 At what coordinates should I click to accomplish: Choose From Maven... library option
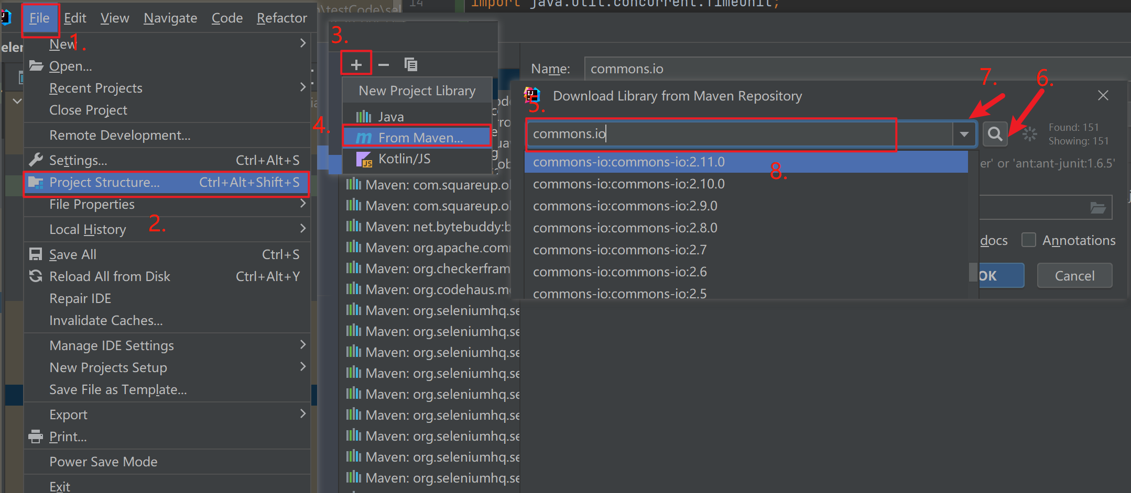click(x=417, y=137)
